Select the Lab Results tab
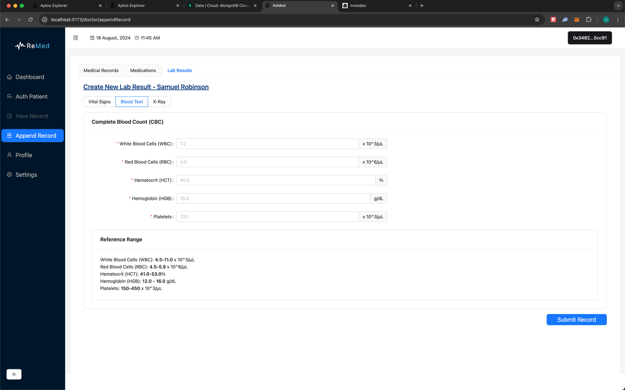The height and width of the screenshot is (390, 625). pyautogui.click(x=180, y=70)
